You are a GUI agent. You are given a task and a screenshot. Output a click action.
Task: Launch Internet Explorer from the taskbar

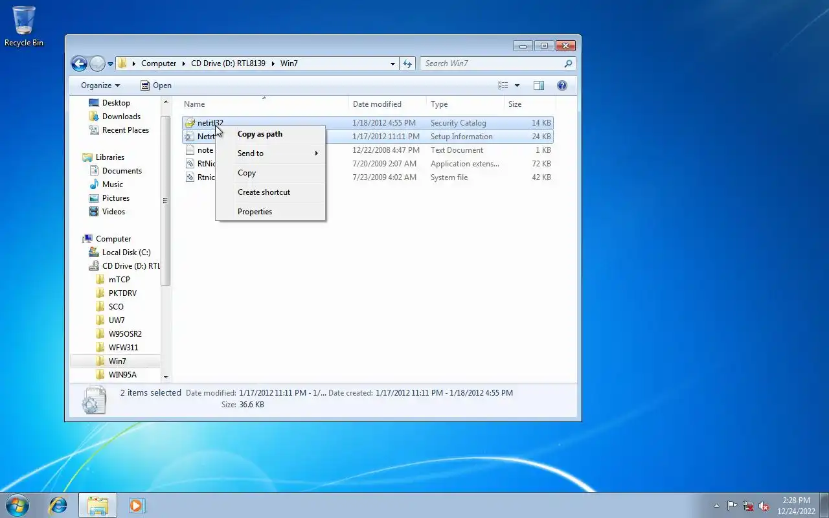58,505
